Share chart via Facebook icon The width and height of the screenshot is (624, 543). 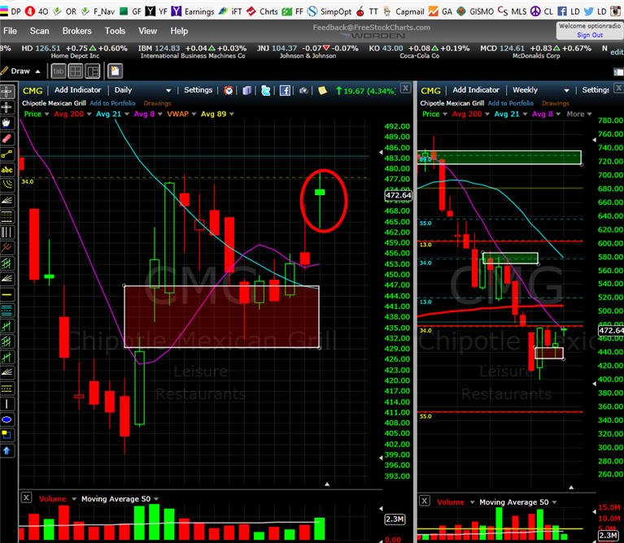click(x=285, y=90)
